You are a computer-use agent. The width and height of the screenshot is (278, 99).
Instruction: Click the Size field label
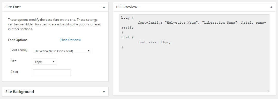tap(13, 61)
